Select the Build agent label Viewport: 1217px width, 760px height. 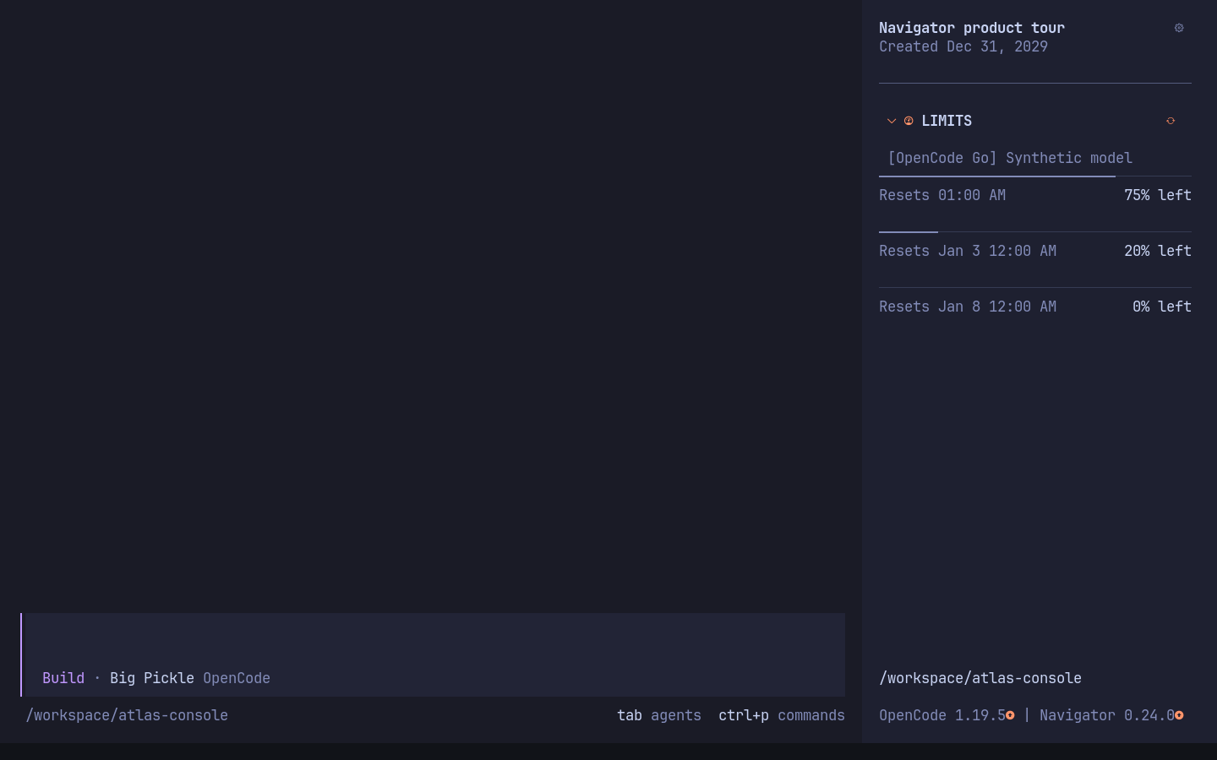pos(63,678)
